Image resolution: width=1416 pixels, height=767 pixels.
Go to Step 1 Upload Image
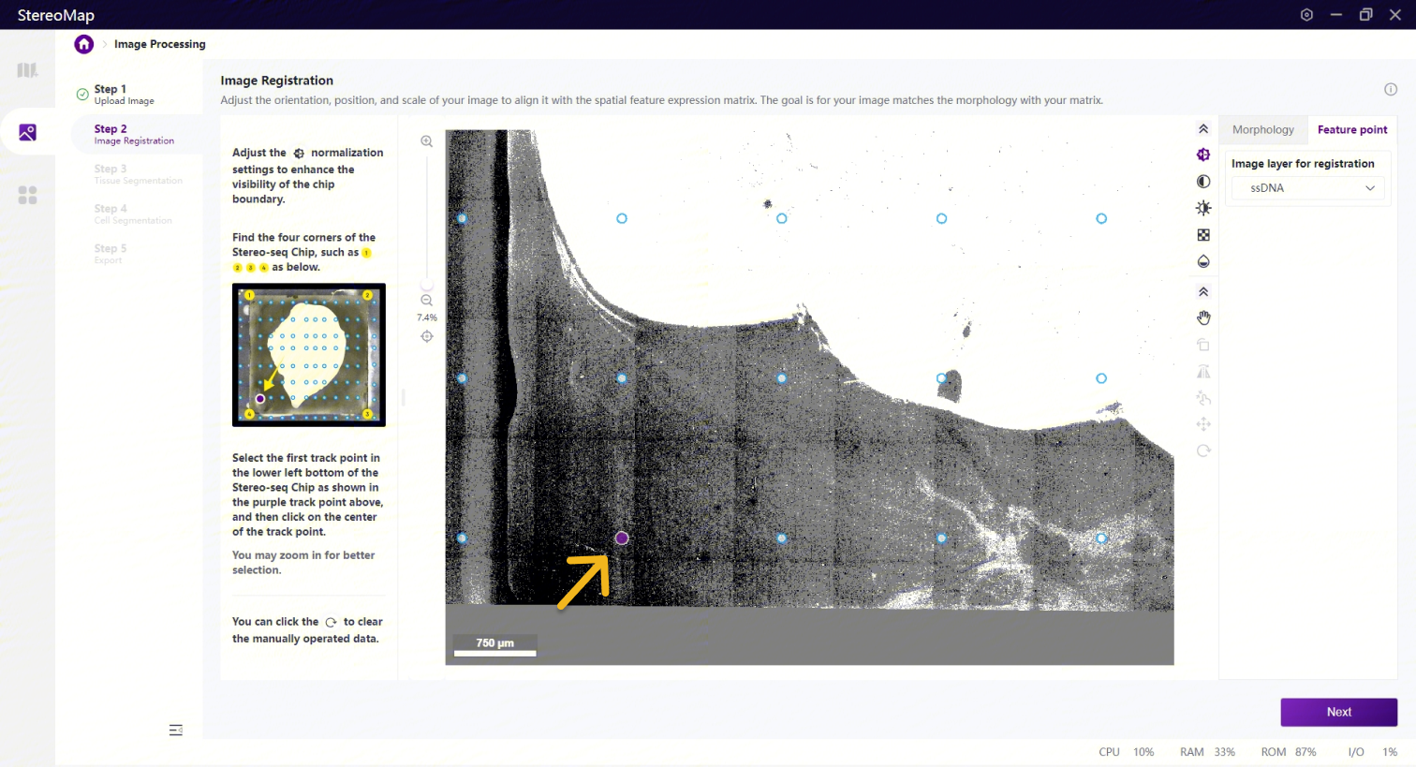[124, 95]
